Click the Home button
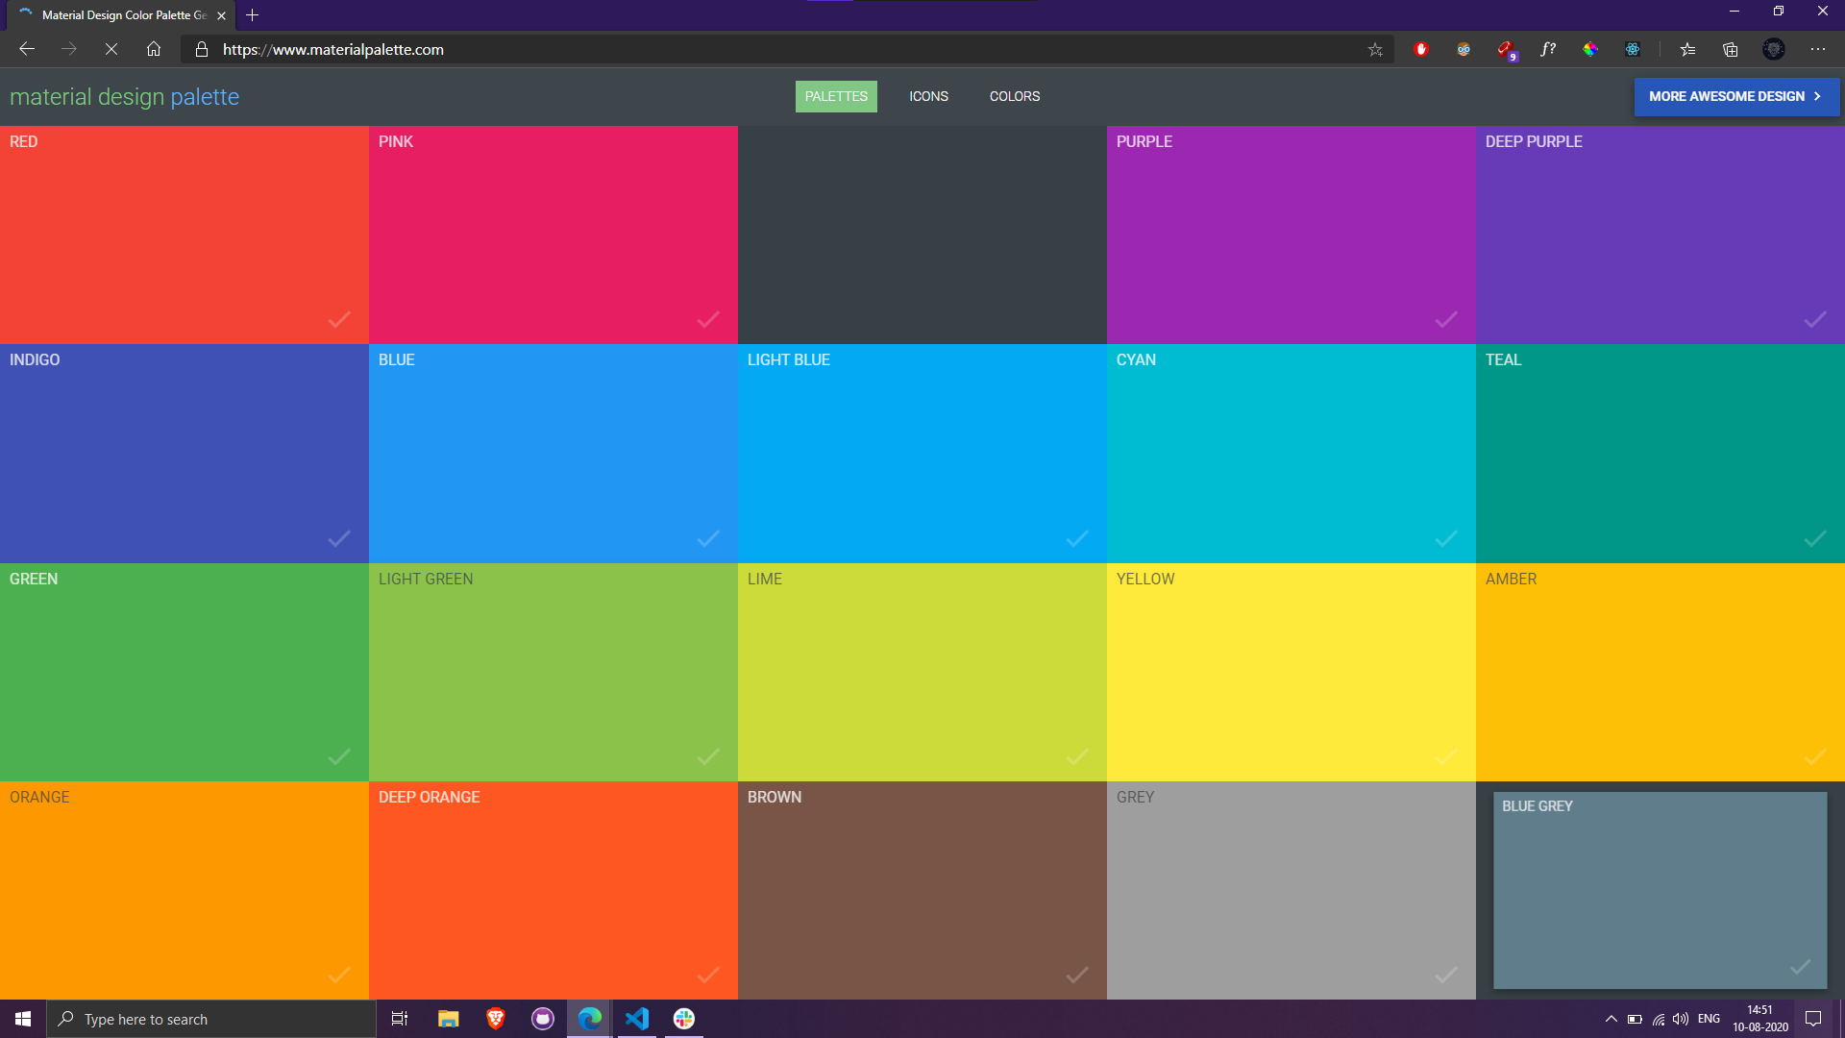The image size is (1845, 1038). coord(154,49)
